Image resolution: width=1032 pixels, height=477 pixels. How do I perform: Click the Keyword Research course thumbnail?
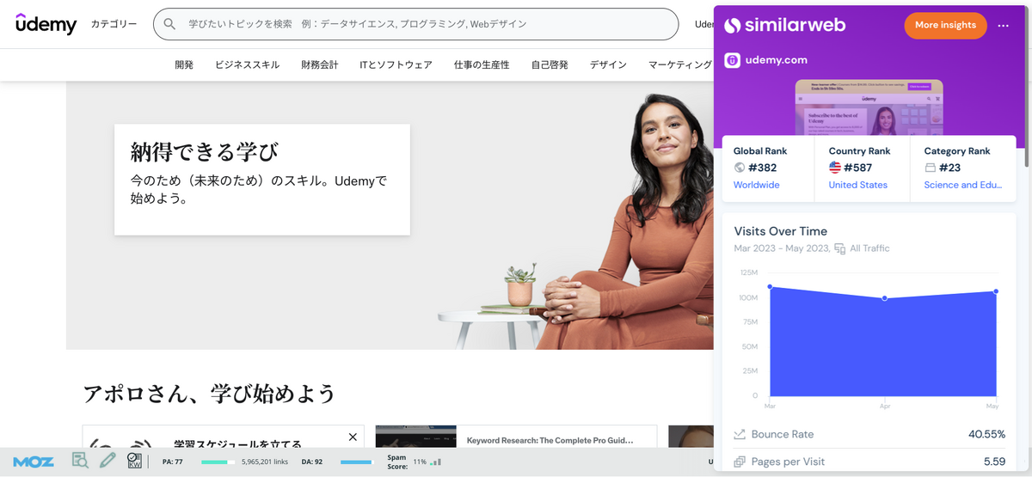point(415,437)
